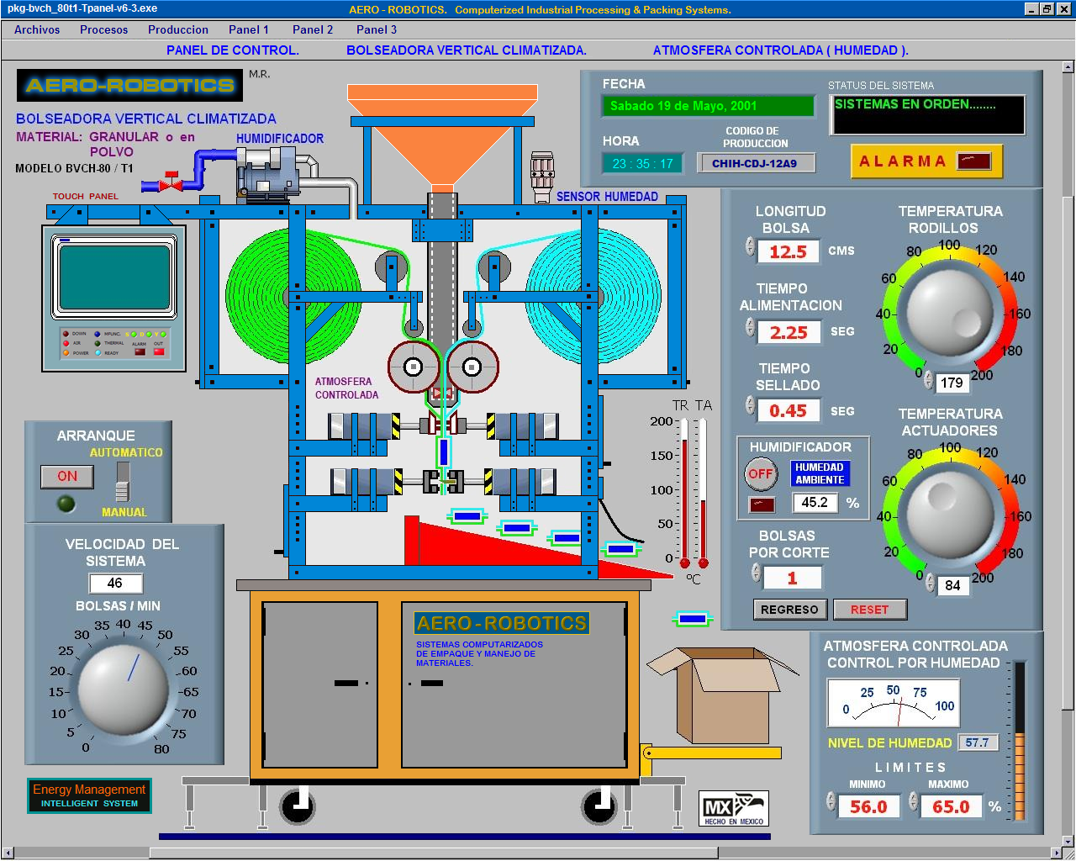This screenshot has width=1076, height=861.
Task: Click the red valve on humidifier pipe
Action: (x=171, y=181)
